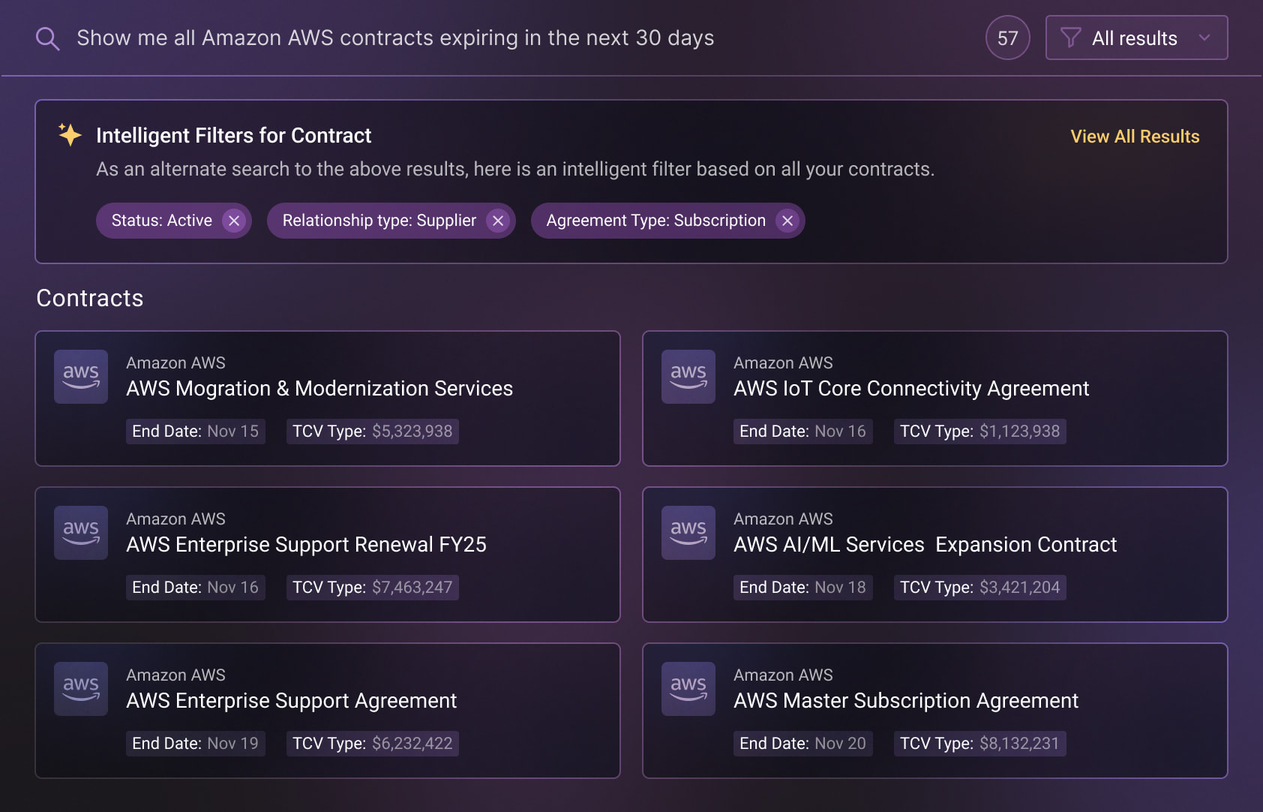Screen dimensions: 1263x812
Task: Remove the Relationship type: Supplier filter
Action: pyautogui.click(x=498, y=221)
